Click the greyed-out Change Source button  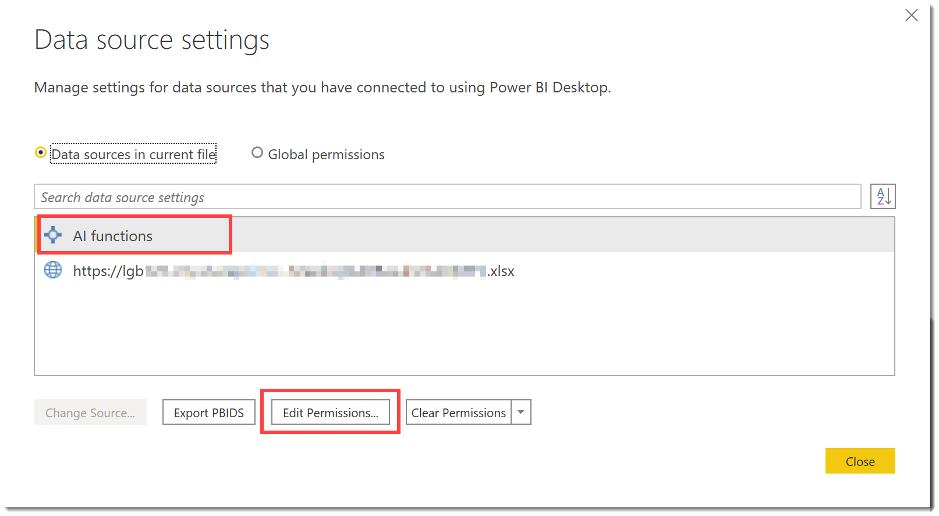click(x=90, y=413)
